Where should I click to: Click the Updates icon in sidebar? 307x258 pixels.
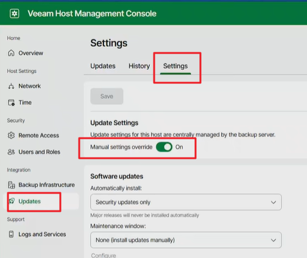(x=12, y=201)
